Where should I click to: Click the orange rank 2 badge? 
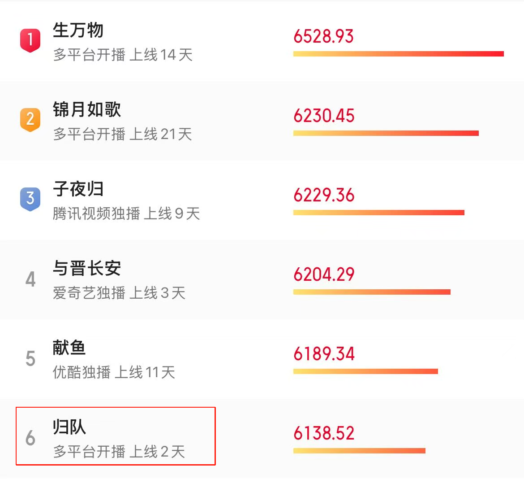[30, 119]
